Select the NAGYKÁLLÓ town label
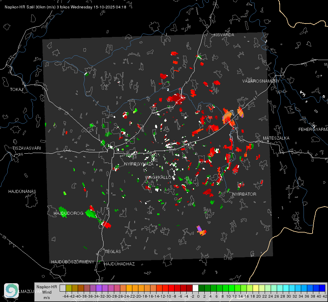328x302 pixels. [159, 177]
